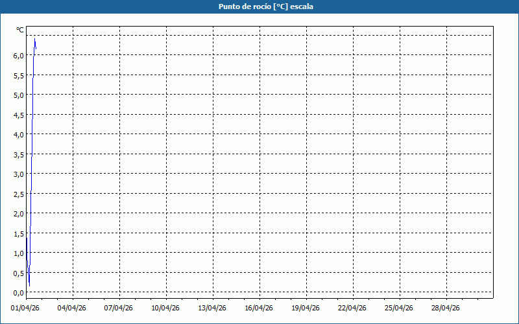This screenshot has width=519, height=324.
Task: Click the 5,5 y-axis label
Action: tap(19, 75)
